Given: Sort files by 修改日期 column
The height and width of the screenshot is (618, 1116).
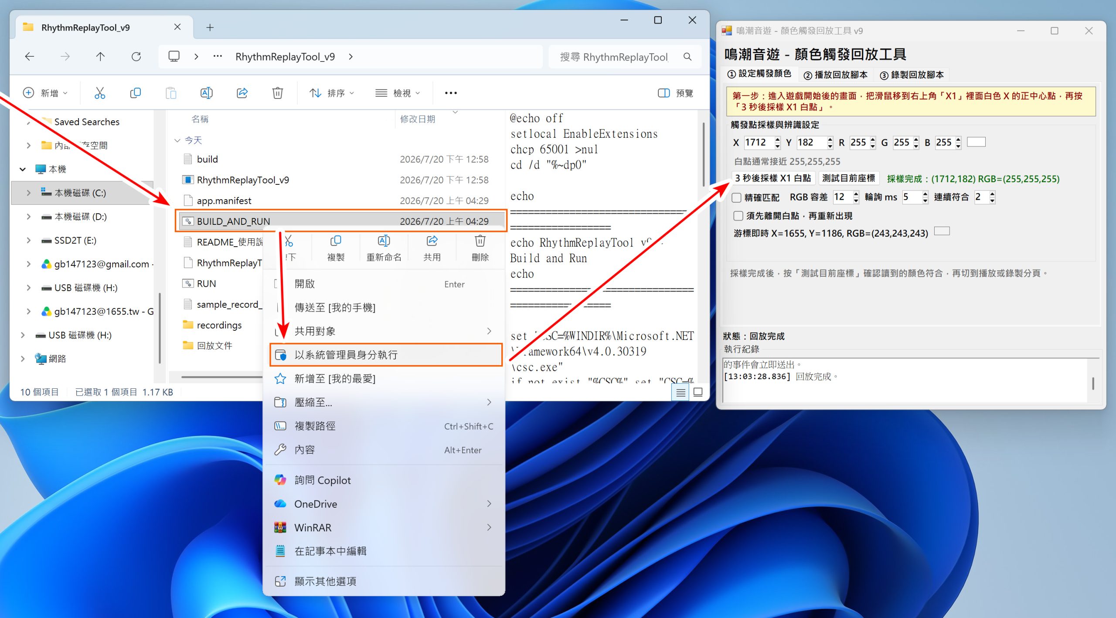Looking at the screenshot, I should click(418, 119).
